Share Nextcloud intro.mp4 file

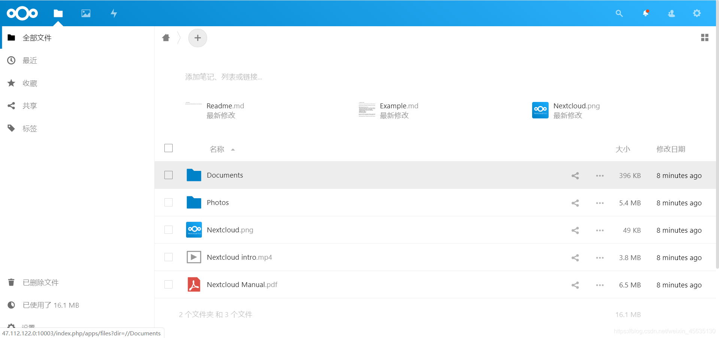click(575, 258)
